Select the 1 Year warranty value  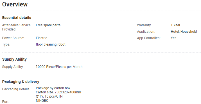[x=175, y=25]
